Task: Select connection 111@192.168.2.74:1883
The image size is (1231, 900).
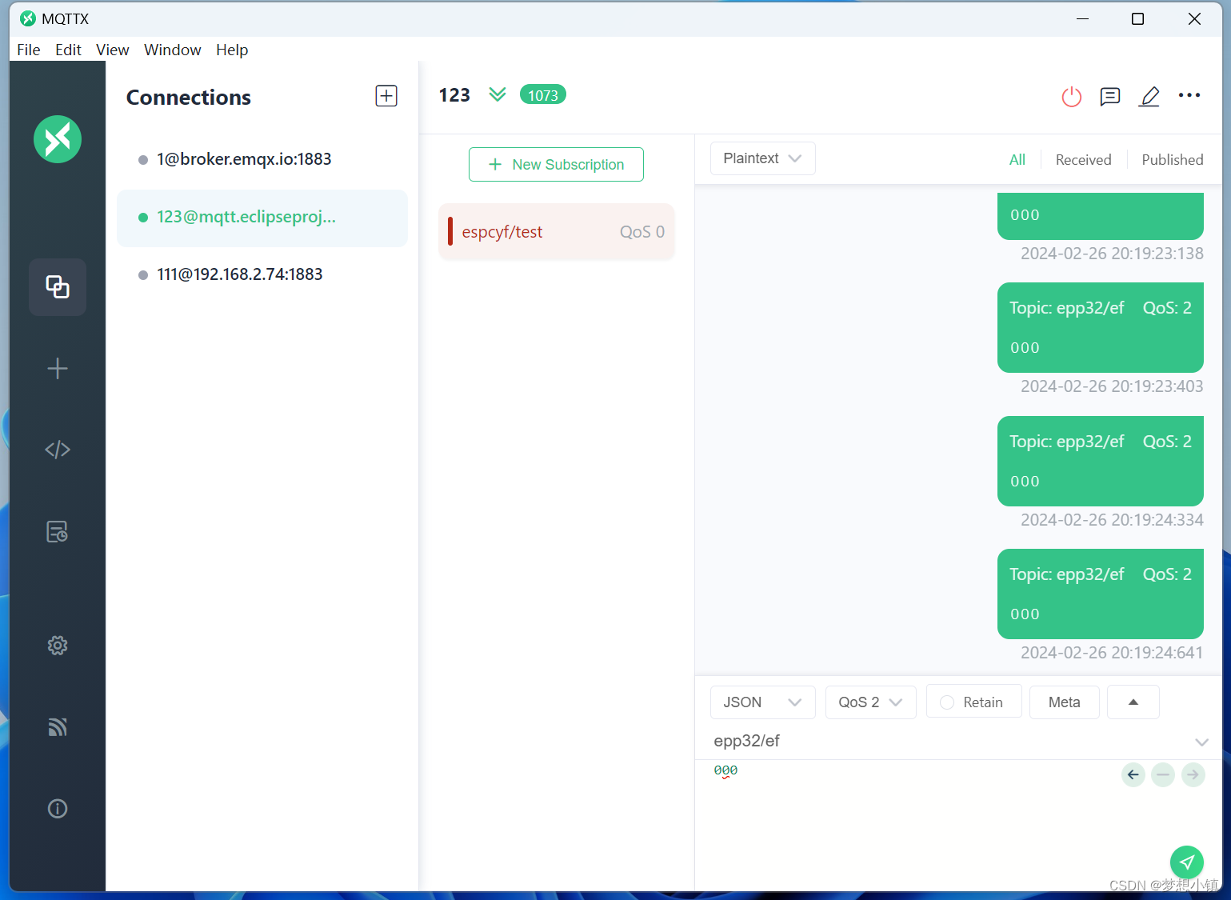Action: click(262, 274)
